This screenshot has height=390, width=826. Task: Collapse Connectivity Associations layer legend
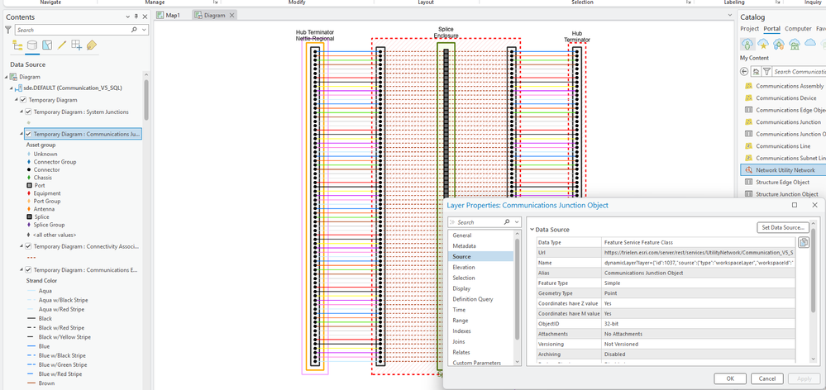[x=21, y=246]
